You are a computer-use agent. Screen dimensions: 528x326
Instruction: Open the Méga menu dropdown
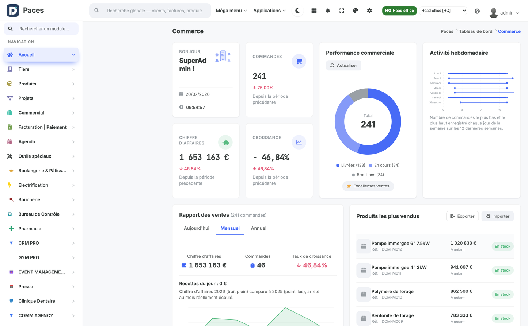231,11
